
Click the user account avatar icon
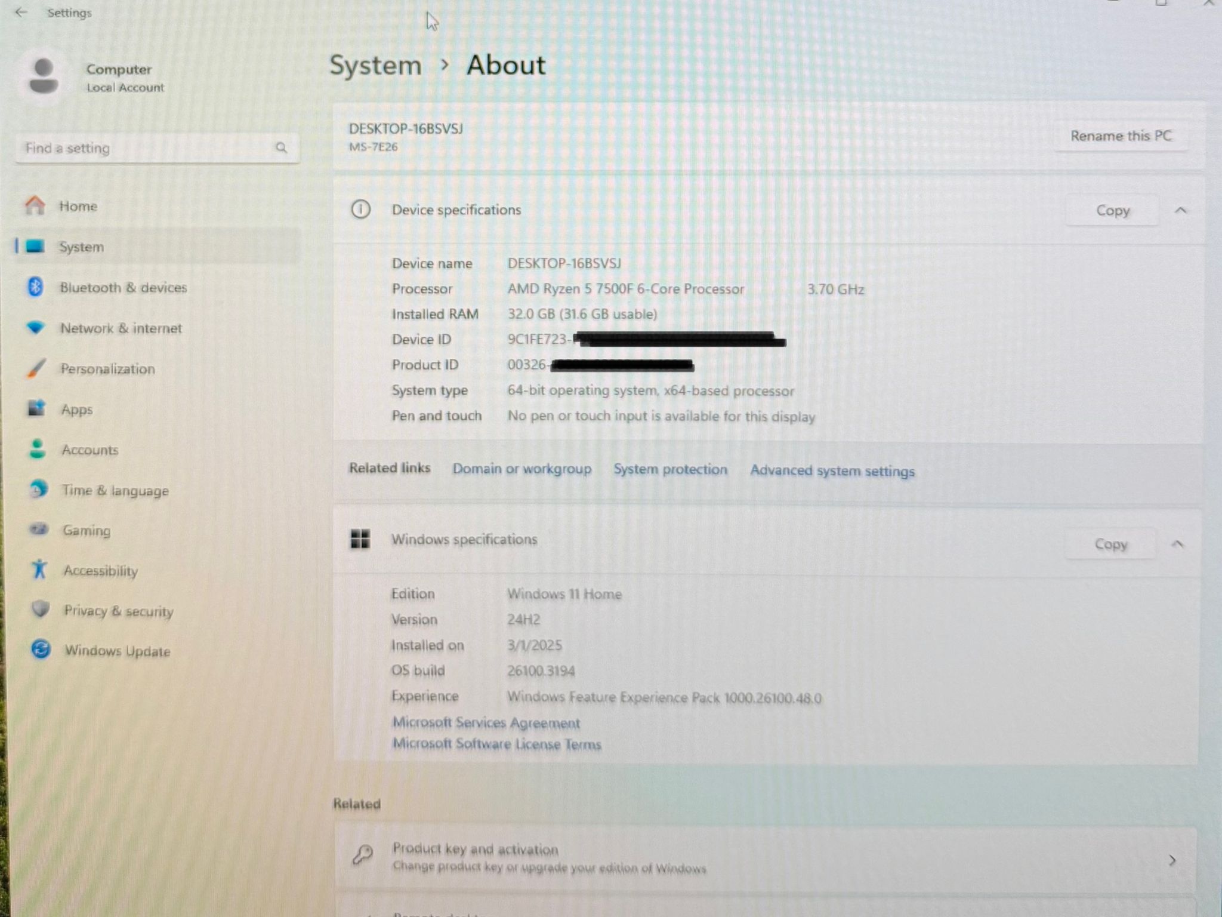(44, 77)
